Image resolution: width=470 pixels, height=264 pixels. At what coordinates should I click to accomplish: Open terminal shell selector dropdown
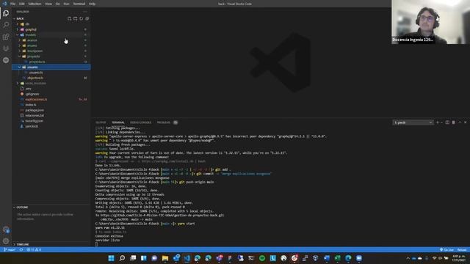tap(413, 122)
